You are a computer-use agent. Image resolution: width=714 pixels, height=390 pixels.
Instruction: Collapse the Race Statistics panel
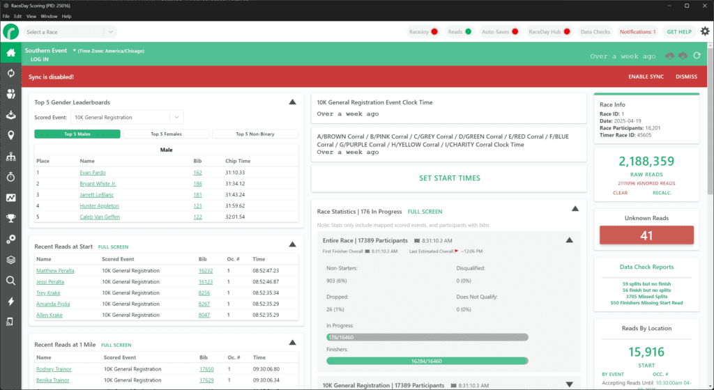[575, 209]
